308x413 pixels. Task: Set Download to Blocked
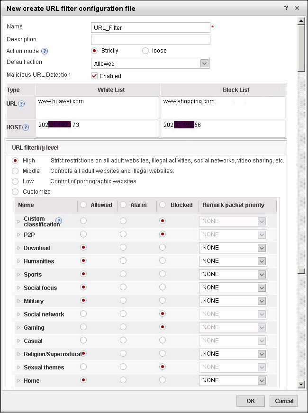coord(163,247)
